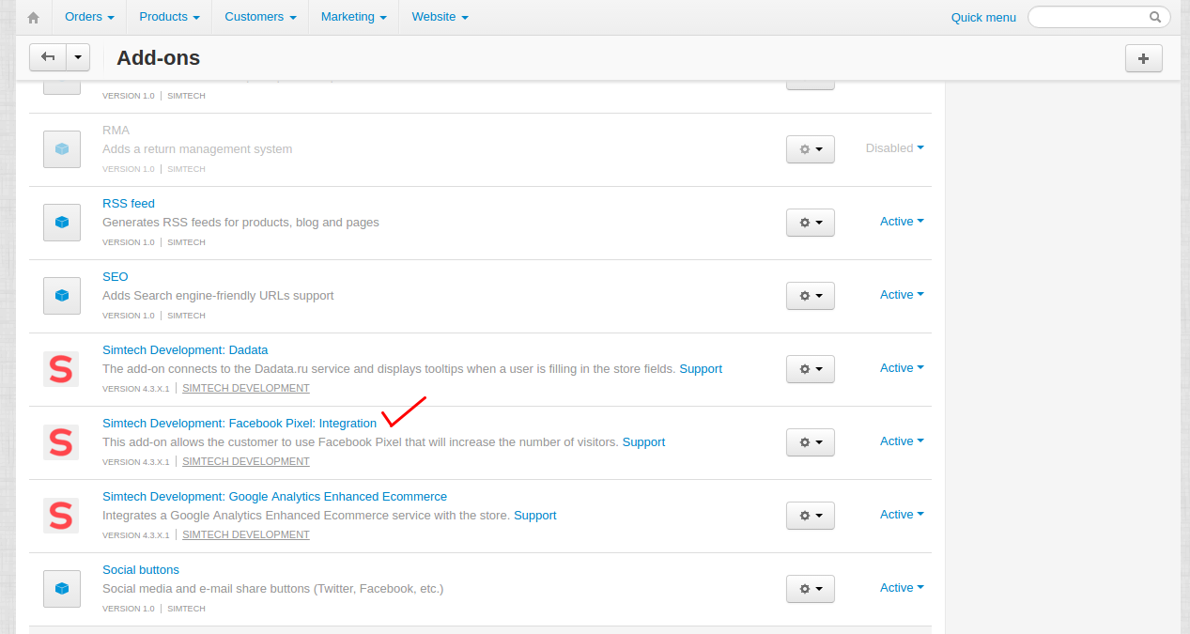Open the Products menu

[169, 17]
